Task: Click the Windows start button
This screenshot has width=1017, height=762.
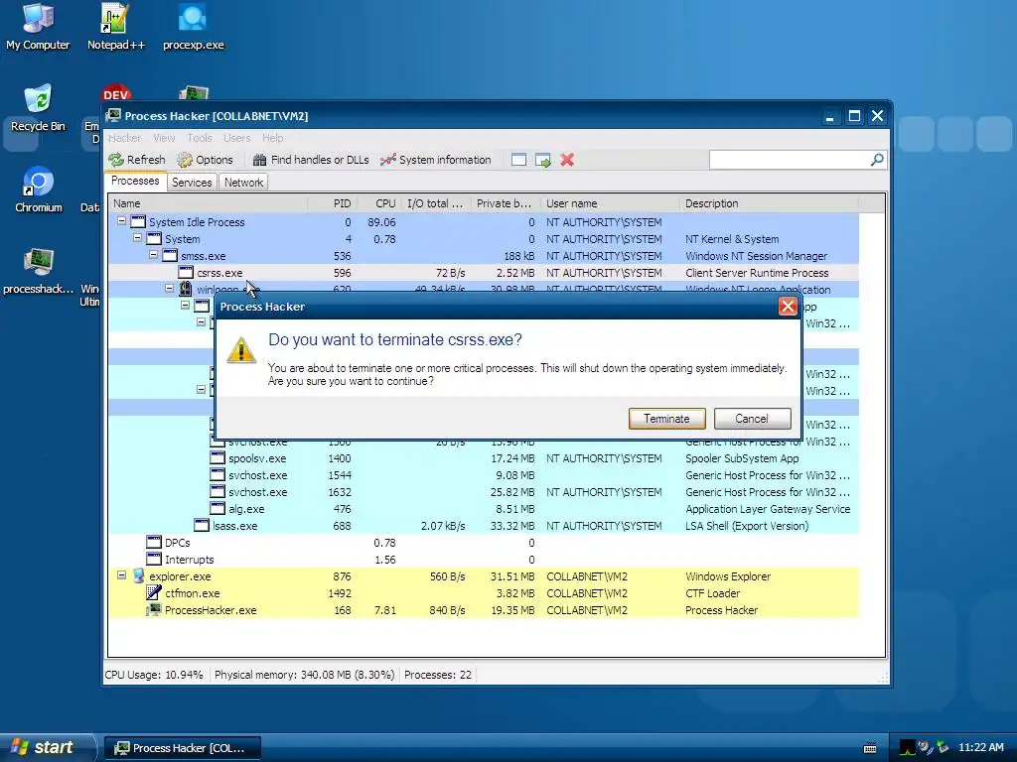Action: pyautogui.click(x=47, y=747)
